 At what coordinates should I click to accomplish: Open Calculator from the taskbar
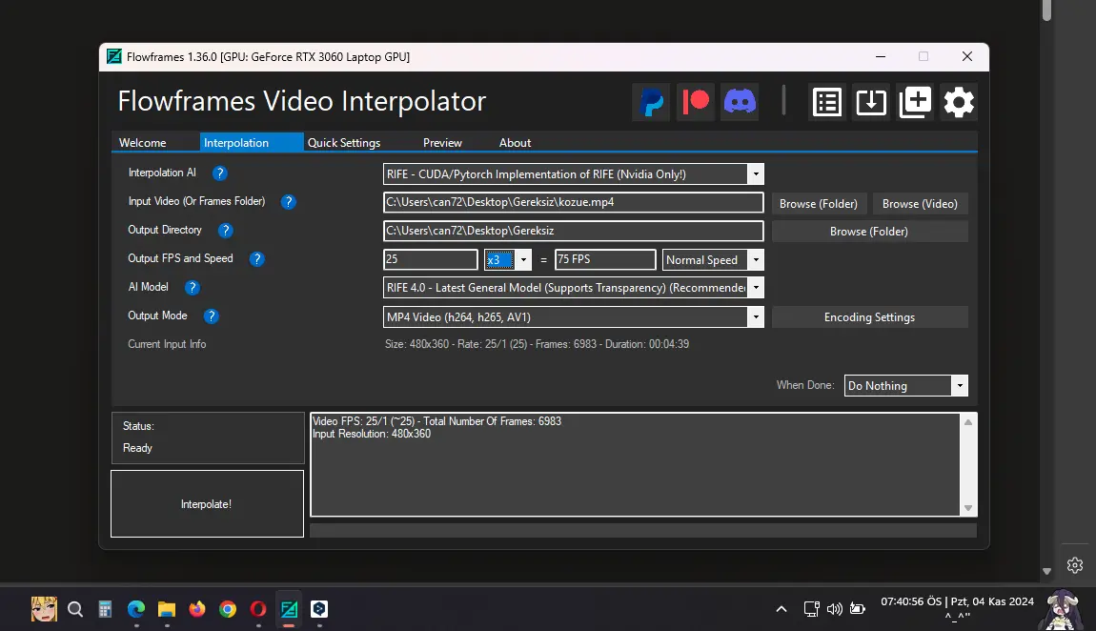(x=105, y=609)
